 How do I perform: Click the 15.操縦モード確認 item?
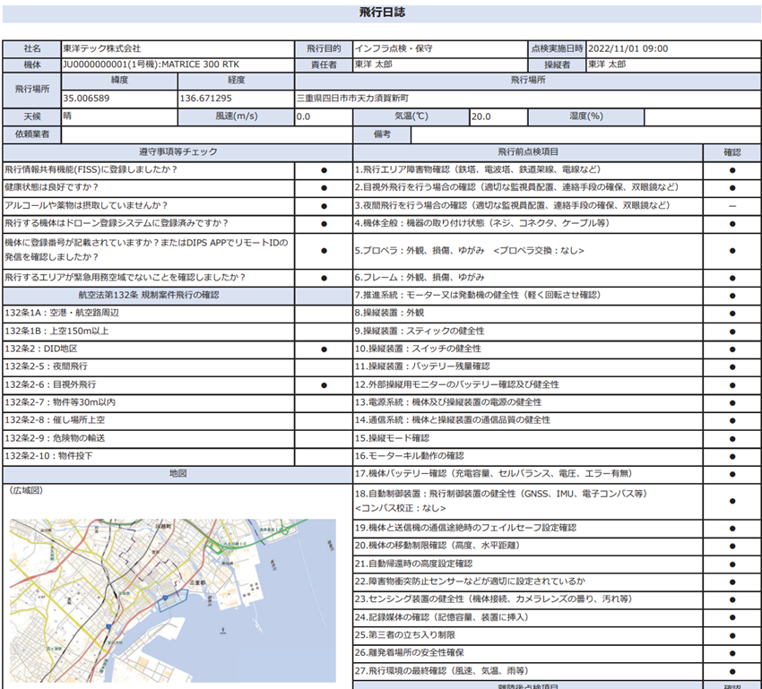(392, 438)
